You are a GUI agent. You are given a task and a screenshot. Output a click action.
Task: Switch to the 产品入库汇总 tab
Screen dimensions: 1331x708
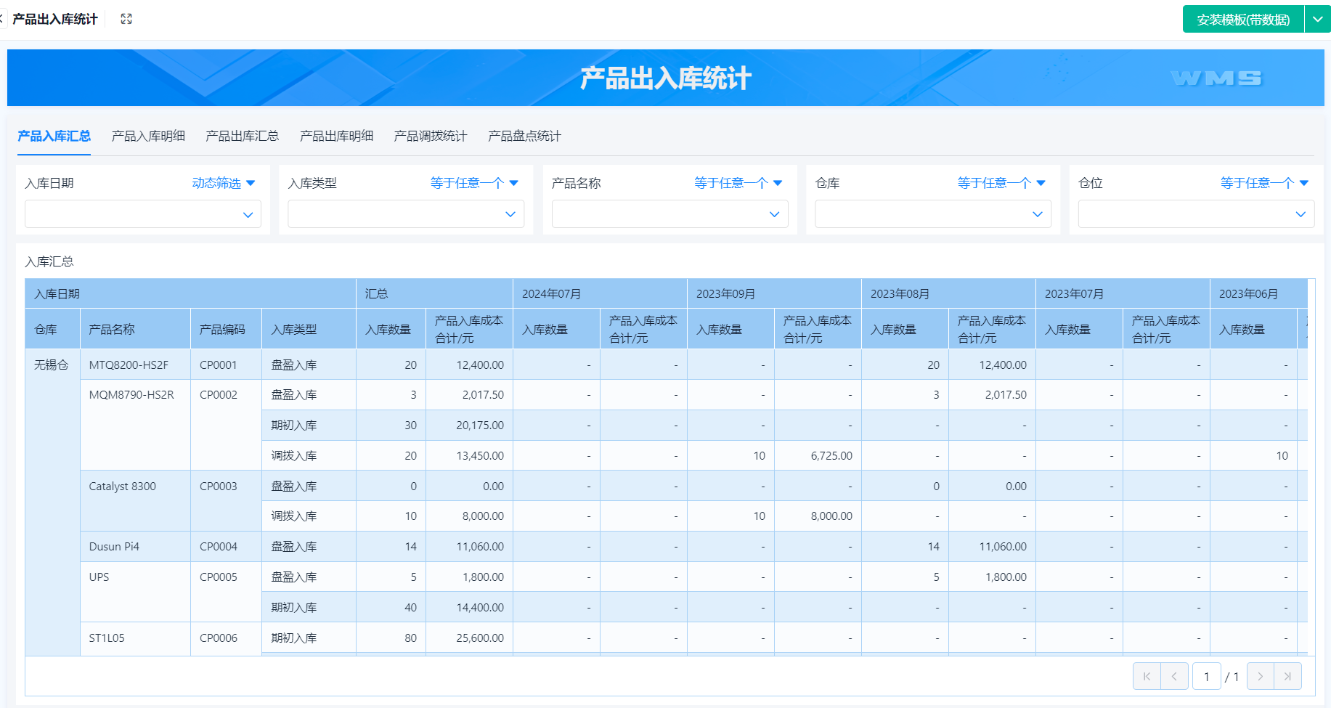tap(54, 136)
